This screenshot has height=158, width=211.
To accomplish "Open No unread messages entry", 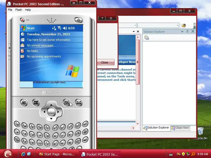I will click(40, 45).
